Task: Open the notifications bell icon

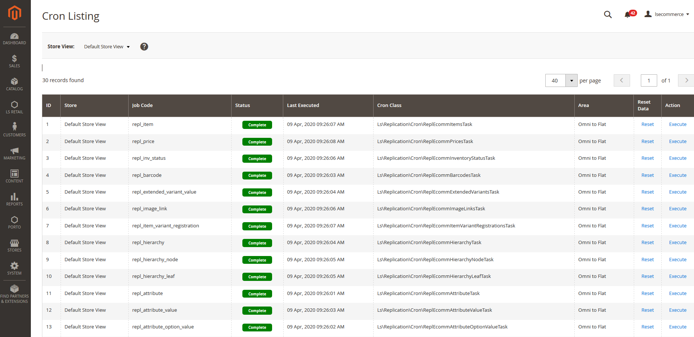Action: [x=627, y=14]
